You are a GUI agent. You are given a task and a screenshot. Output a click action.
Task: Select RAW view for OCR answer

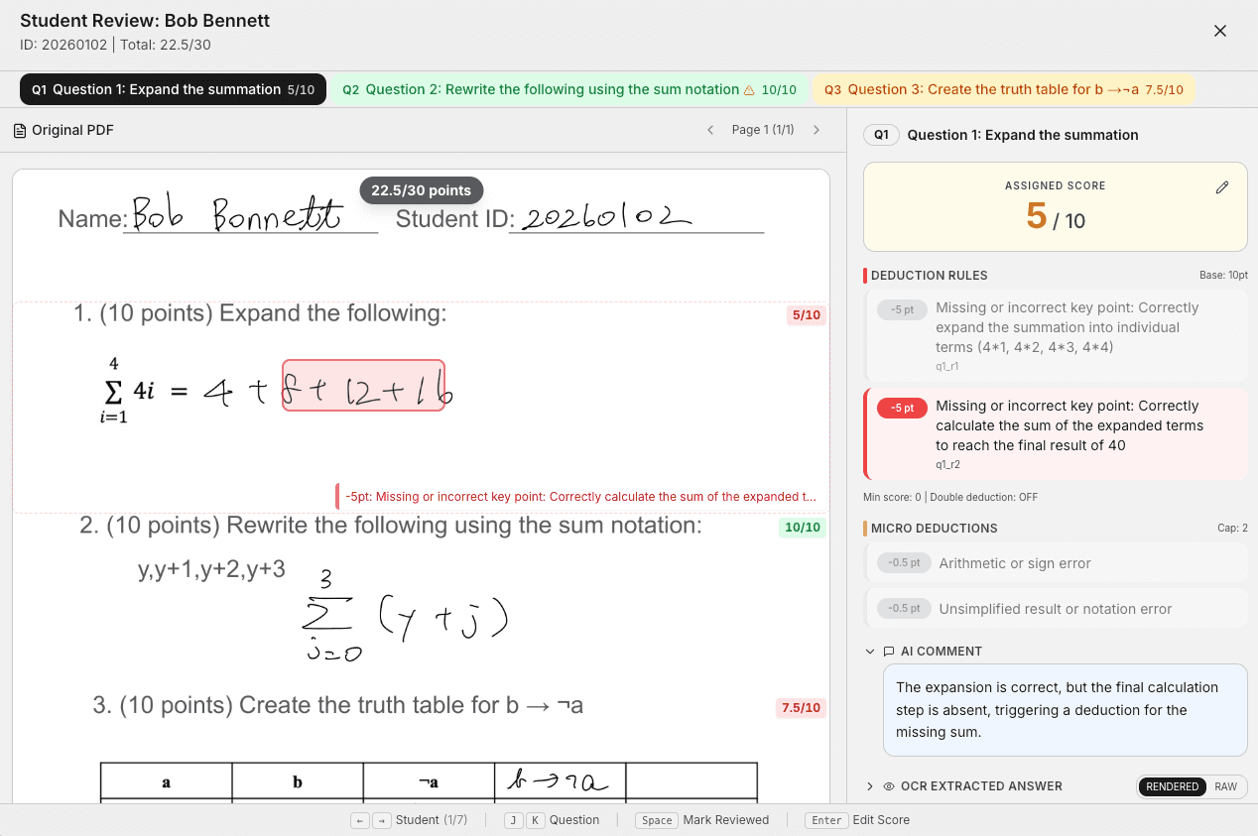[1226, 786]
